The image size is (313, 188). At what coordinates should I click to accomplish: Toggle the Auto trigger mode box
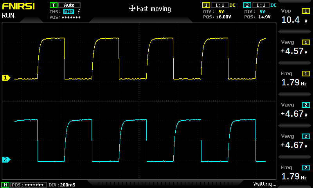tap(69, 5)
